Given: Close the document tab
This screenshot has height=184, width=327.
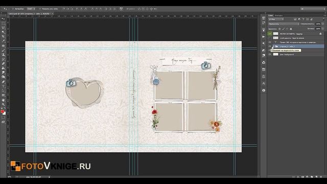Looking at the screenshot, I should 52,14.
